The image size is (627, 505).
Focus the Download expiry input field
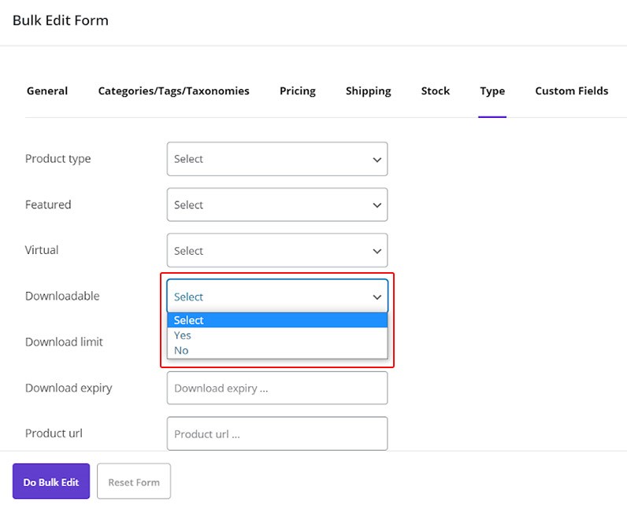(x=277, y=388)
